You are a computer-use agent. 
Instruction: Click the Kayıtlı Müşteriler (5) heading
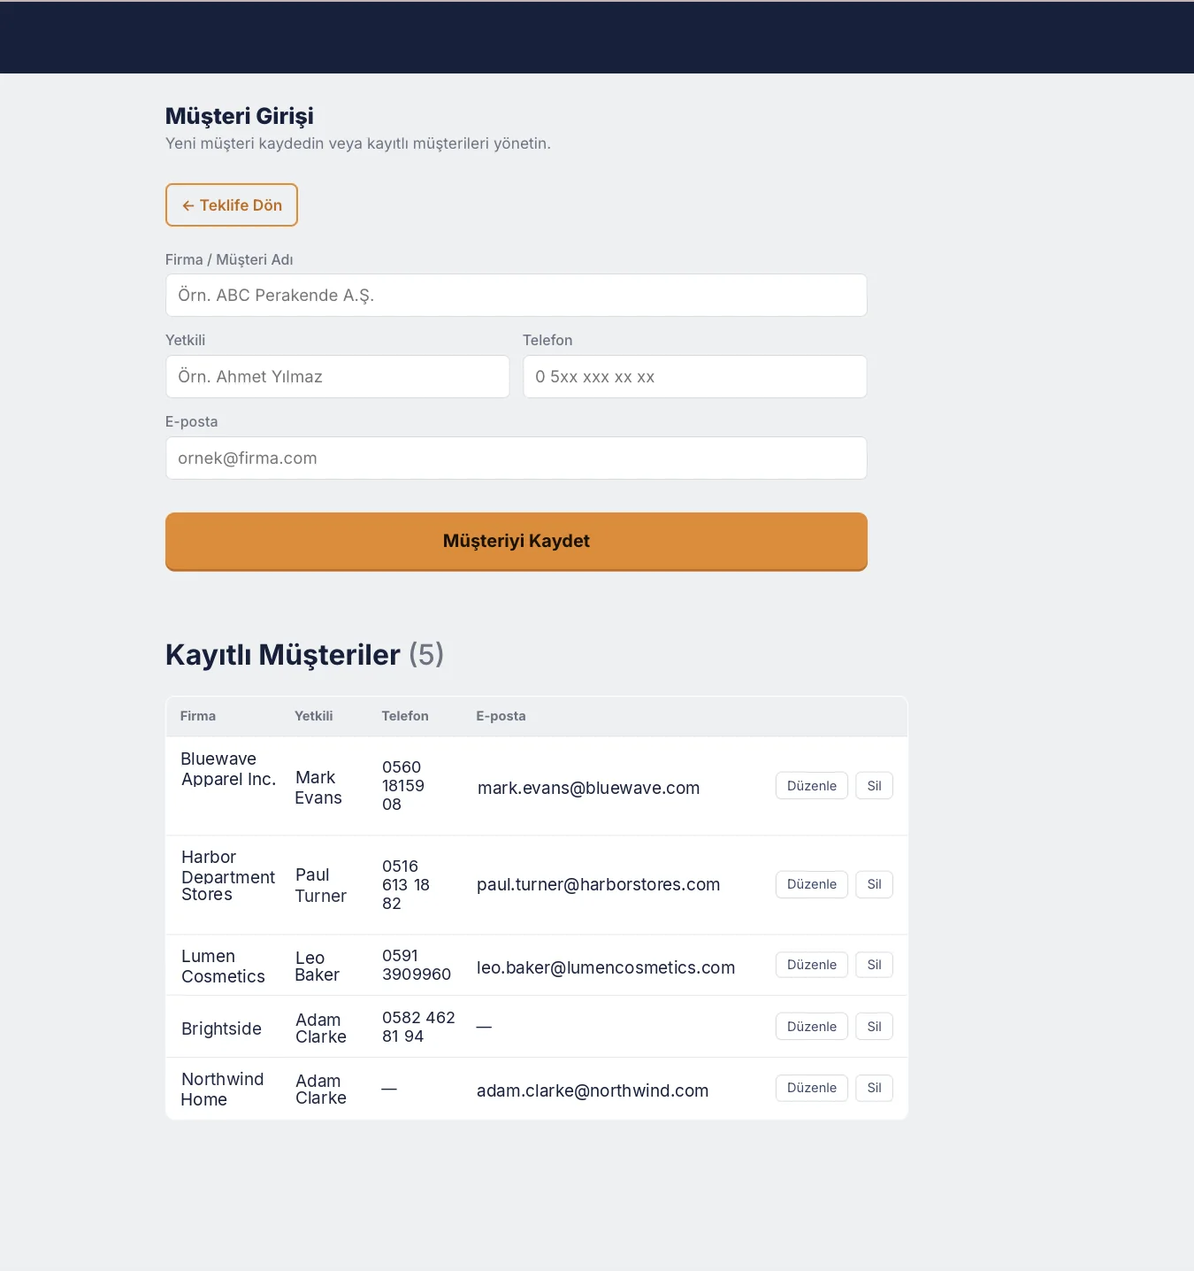pos(304,655)
